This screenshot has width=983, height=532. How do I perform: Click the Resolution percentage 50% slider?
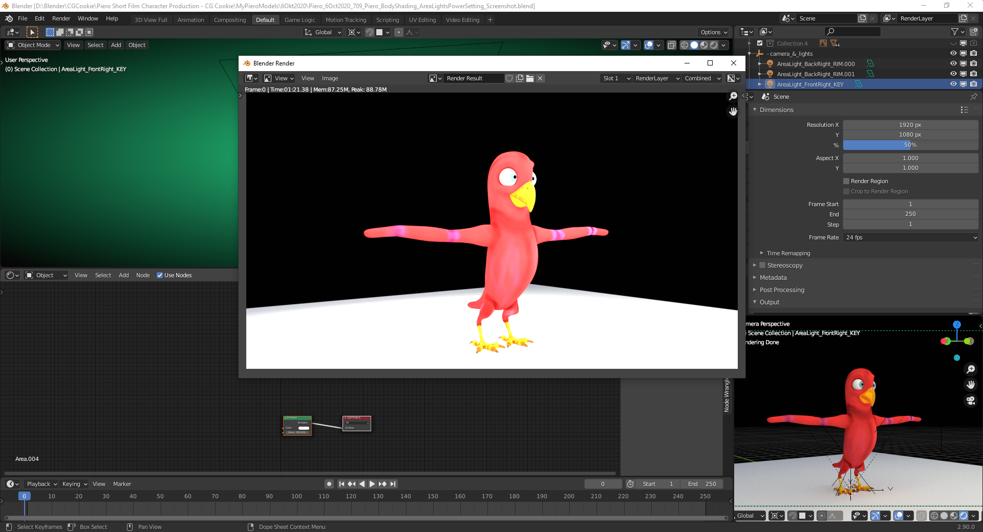[911, 145]
